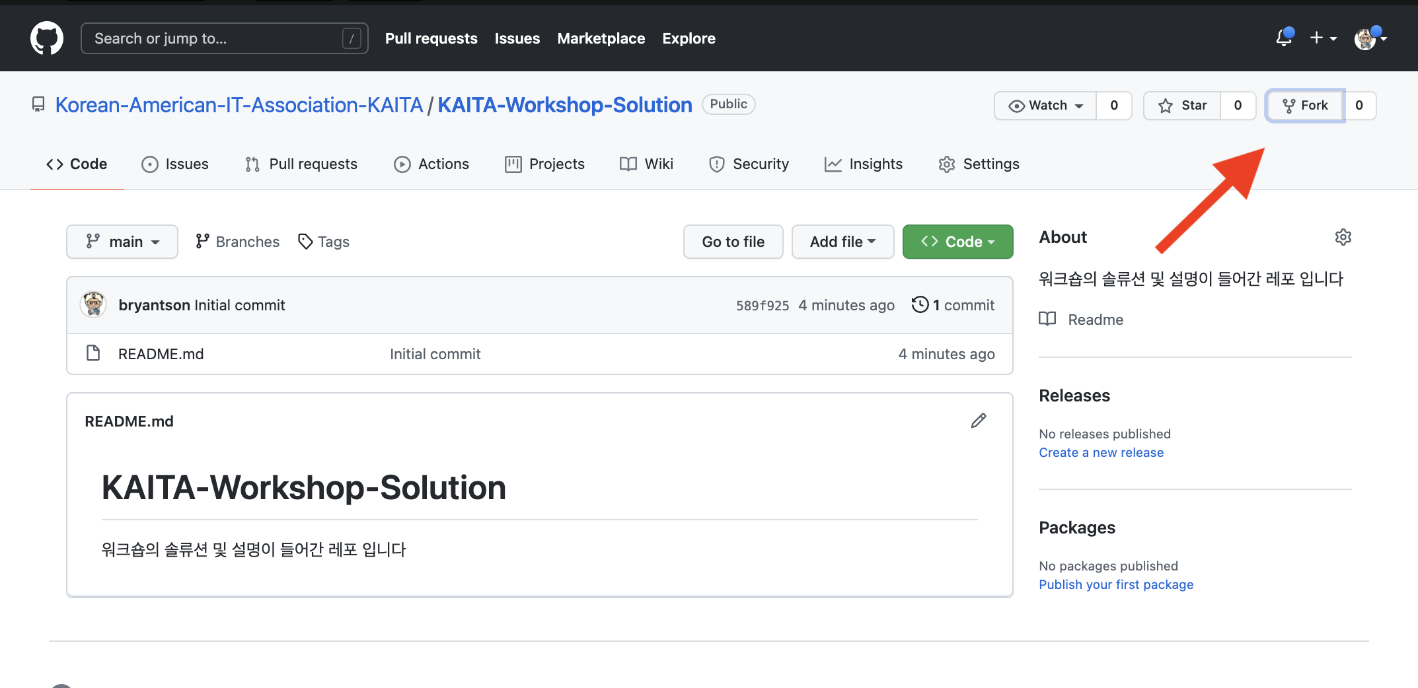Open the bryantson author link
1418x688 pixels.
154,305
